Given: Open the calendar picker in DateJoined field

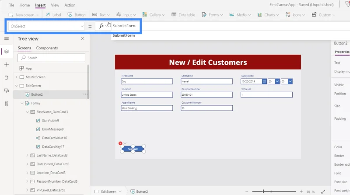Looking at the screenshot, I should (x=264, y=81).
